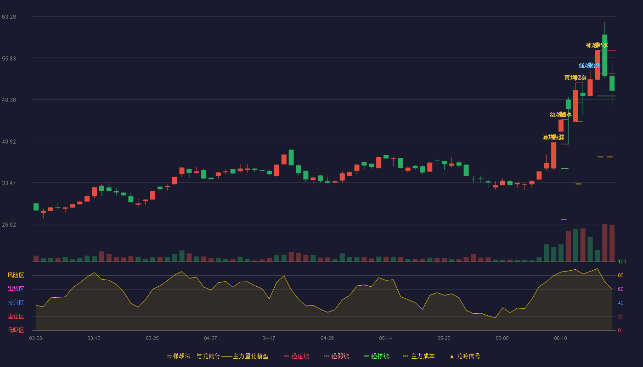
Task: Select the last green candle on the right
Action: tap(612, 83)
